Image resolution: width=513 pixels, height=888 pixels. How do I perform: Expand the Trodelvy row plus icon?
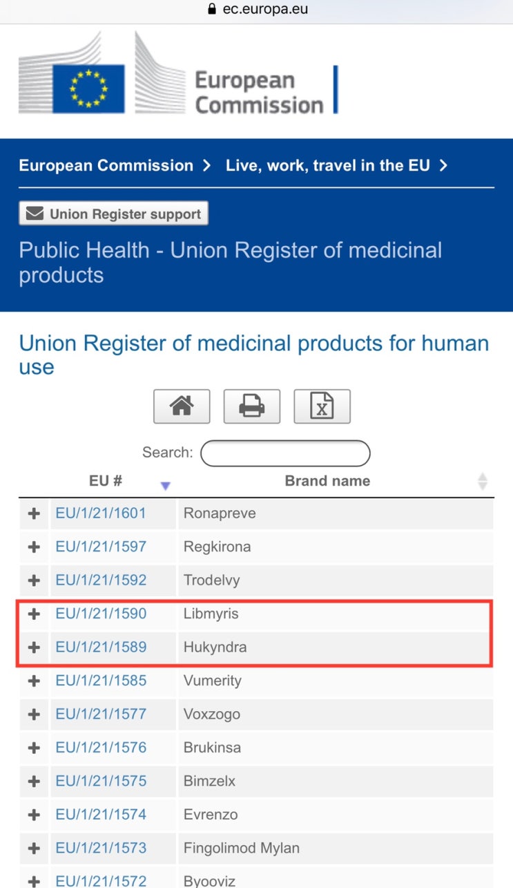tap(34, 580)
